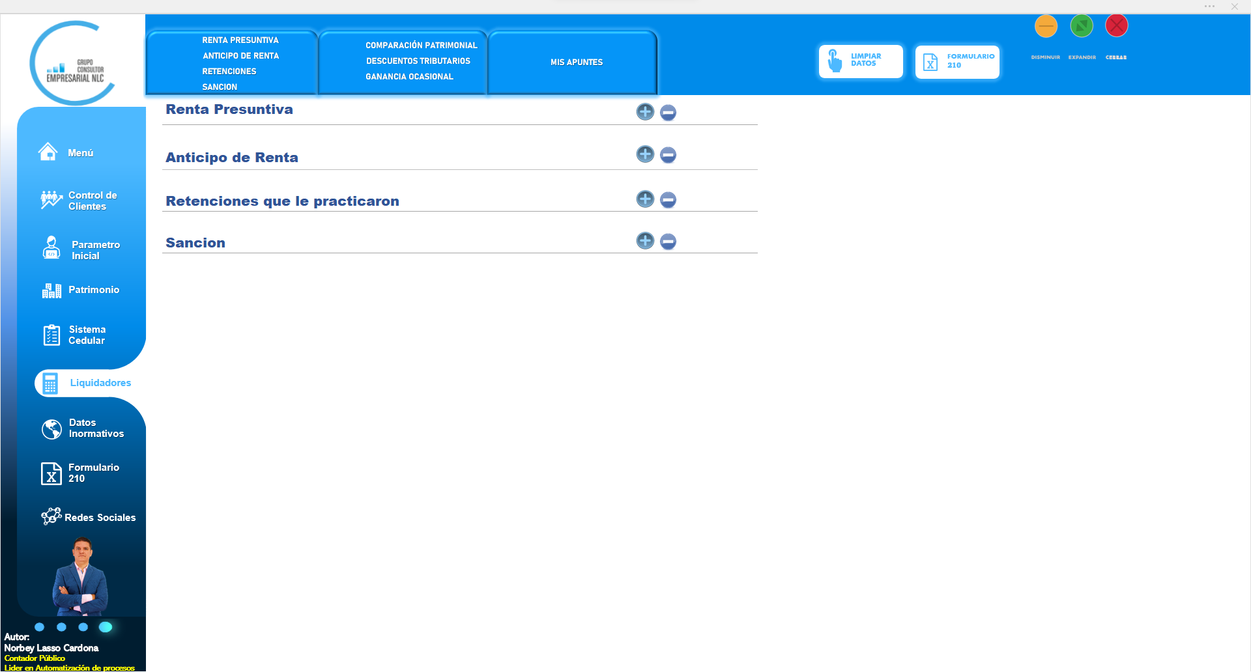Screen dimensions: 1251x672
Task: Click the green Expandir circle icon
Action: 1082,26
